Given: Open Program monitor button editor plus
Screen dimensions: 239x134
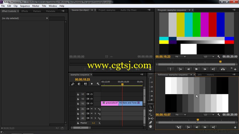Looking at the screenshot, I should (x=235, y=69).
